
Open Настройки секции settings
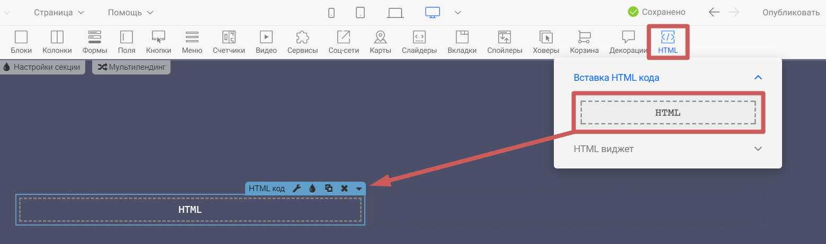(x=42, y=67)
